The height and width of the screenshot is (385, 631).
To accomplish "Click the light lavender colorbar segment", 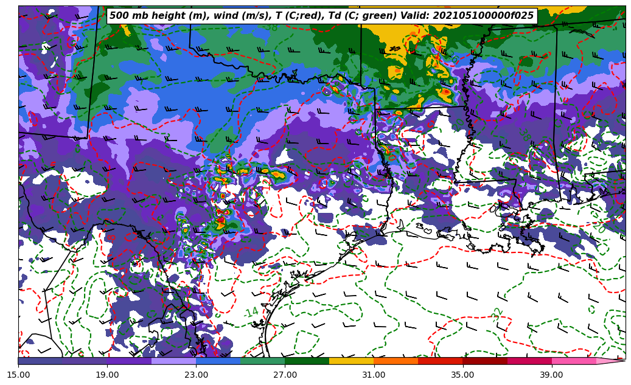I will tap(173, 361).
